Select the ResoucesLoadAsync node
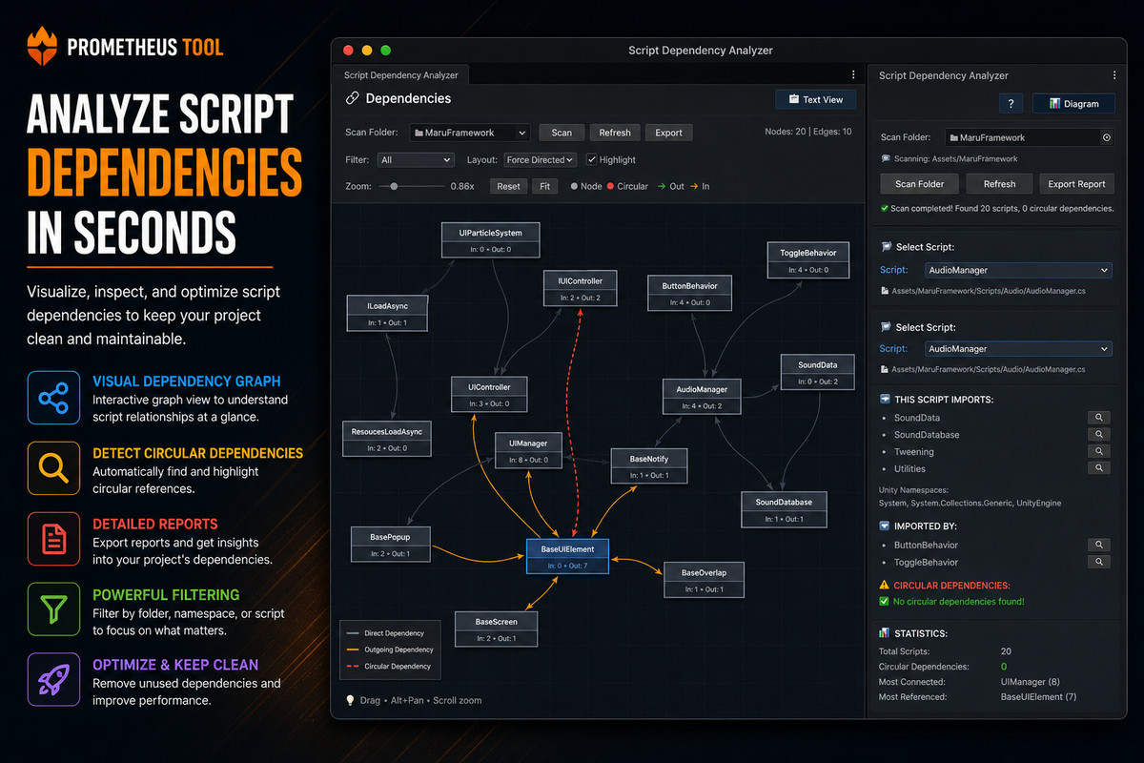Image resolution: width=1144 pixels, height=763 pixels. point(387,438)
